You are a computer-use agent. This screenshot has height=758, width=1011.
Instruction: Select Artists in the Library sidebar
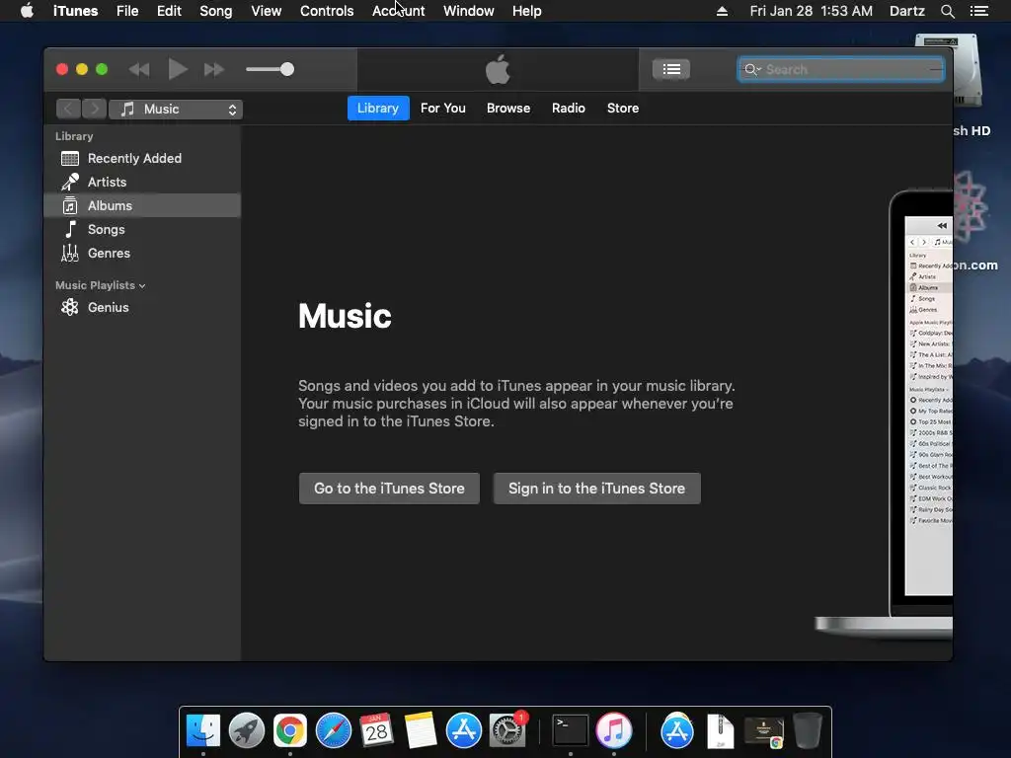[142, 183]
